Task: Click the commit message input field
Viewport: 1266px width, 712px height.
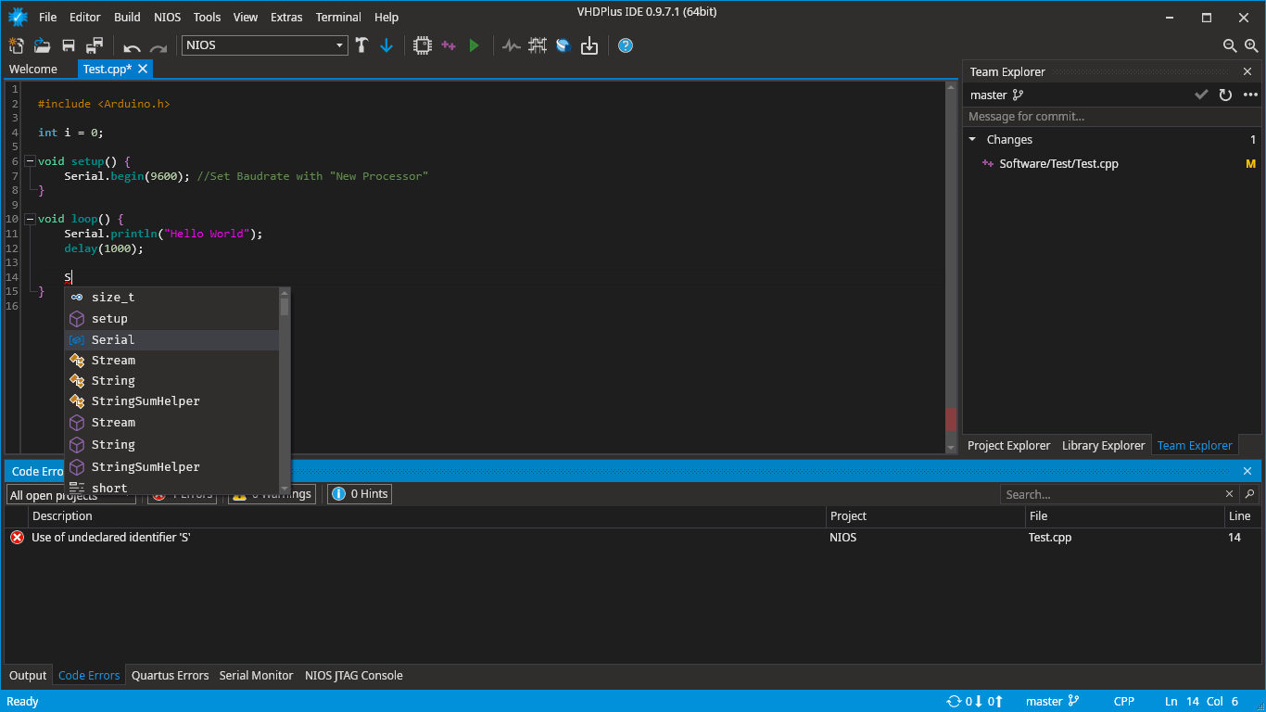Action: click(x=1111, y=116)
